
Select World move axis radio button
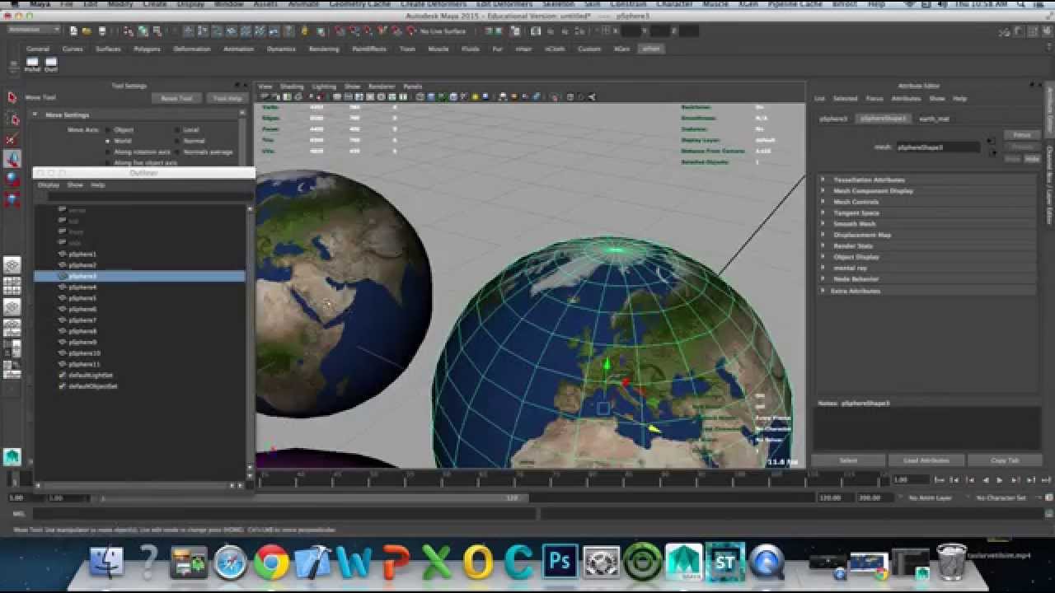tap(107, 141)
